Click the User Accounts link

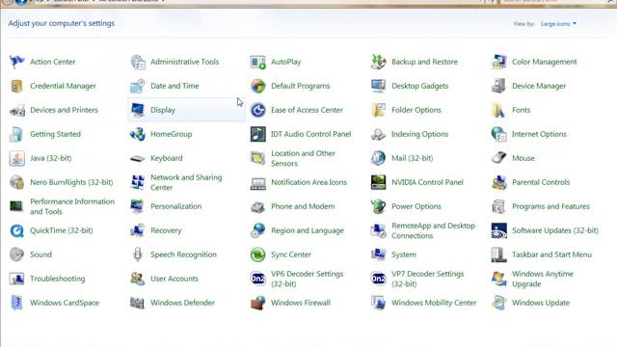point(174,279)
